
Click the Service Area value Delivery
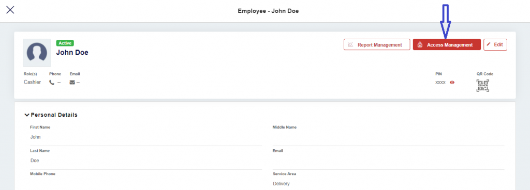[281, 184]
